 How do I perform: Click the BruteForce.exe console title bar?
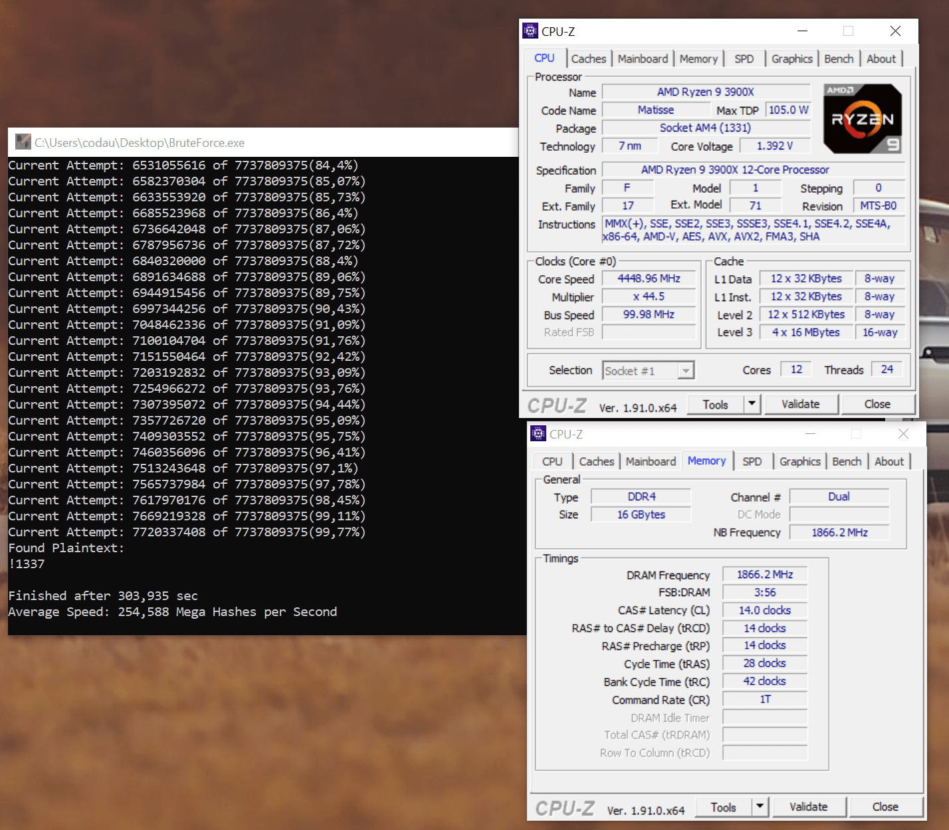tap(263, 142)
